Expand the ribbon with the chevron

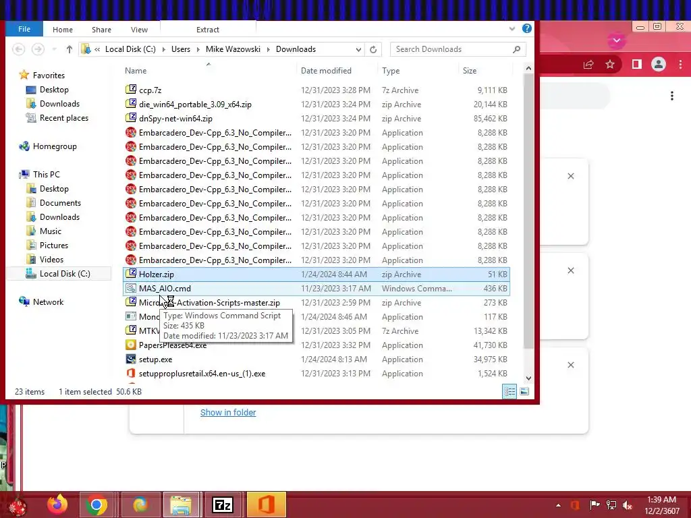click(512, 29)
